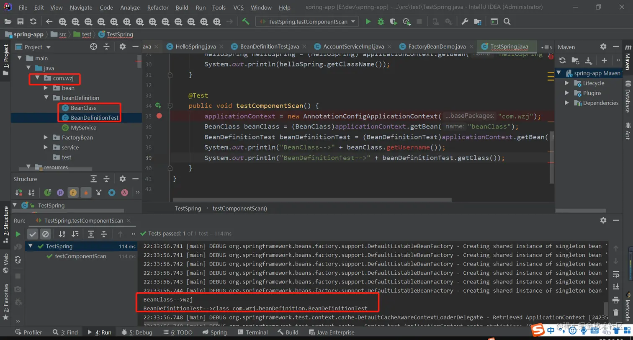Toggle show passed tests checkmark button
Image resolution: width=633 pixels, height=340 pixels.
click(x=33, y=234)
